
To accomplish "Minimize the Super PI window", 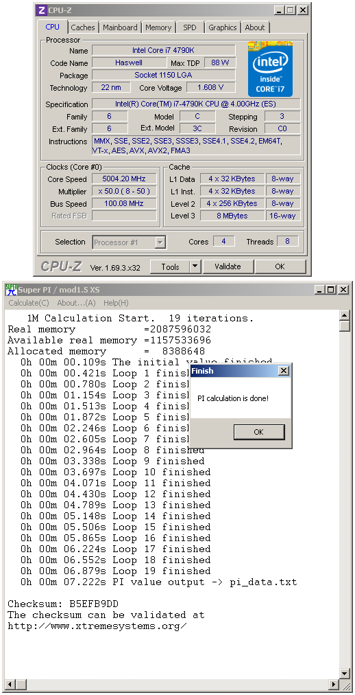I will (x=320, y=290).
